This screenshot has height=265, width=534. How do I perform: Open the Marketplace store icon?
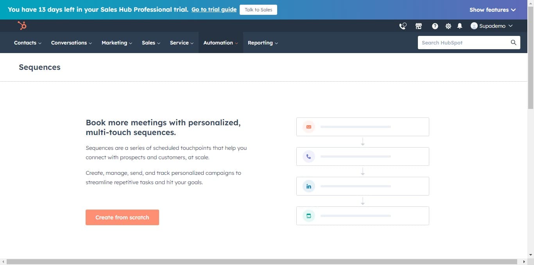point(419,26)
